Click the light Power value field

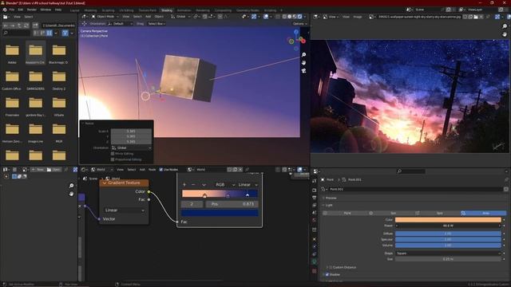tap(448, 226)
